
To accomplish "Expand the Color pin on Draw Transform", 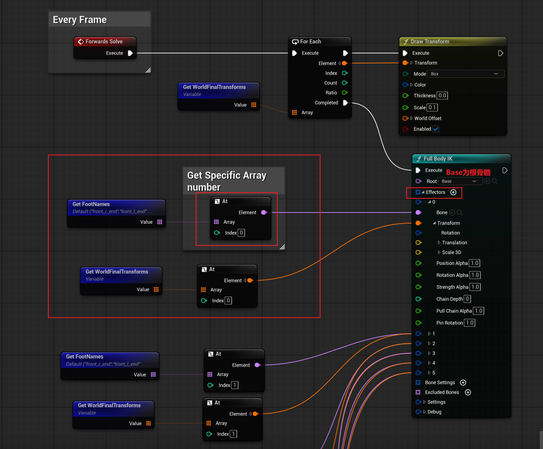I will click(412, 85).
